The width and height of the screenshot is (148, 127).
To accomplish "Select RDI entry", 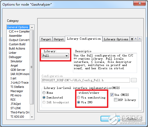I will (x=13, y=100).
